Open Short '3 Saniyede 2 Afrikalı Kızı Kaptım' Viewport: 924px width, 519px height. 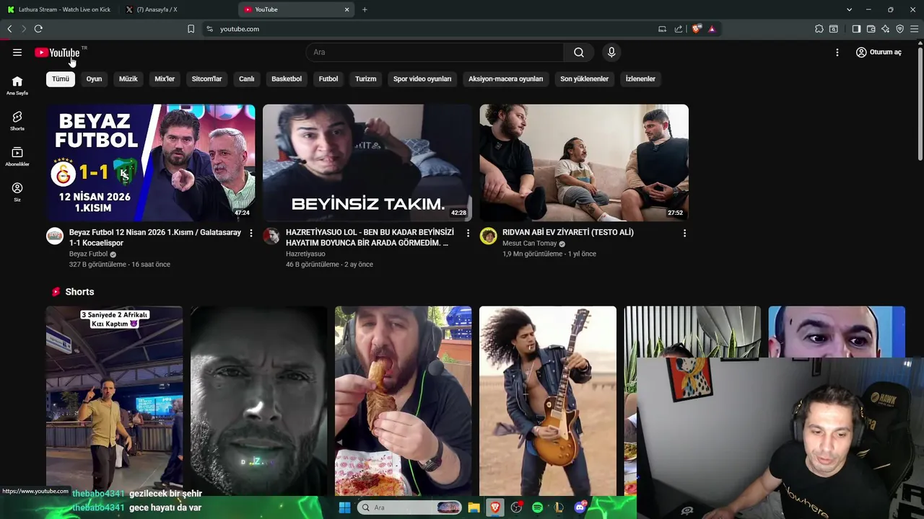coord(115,401)
